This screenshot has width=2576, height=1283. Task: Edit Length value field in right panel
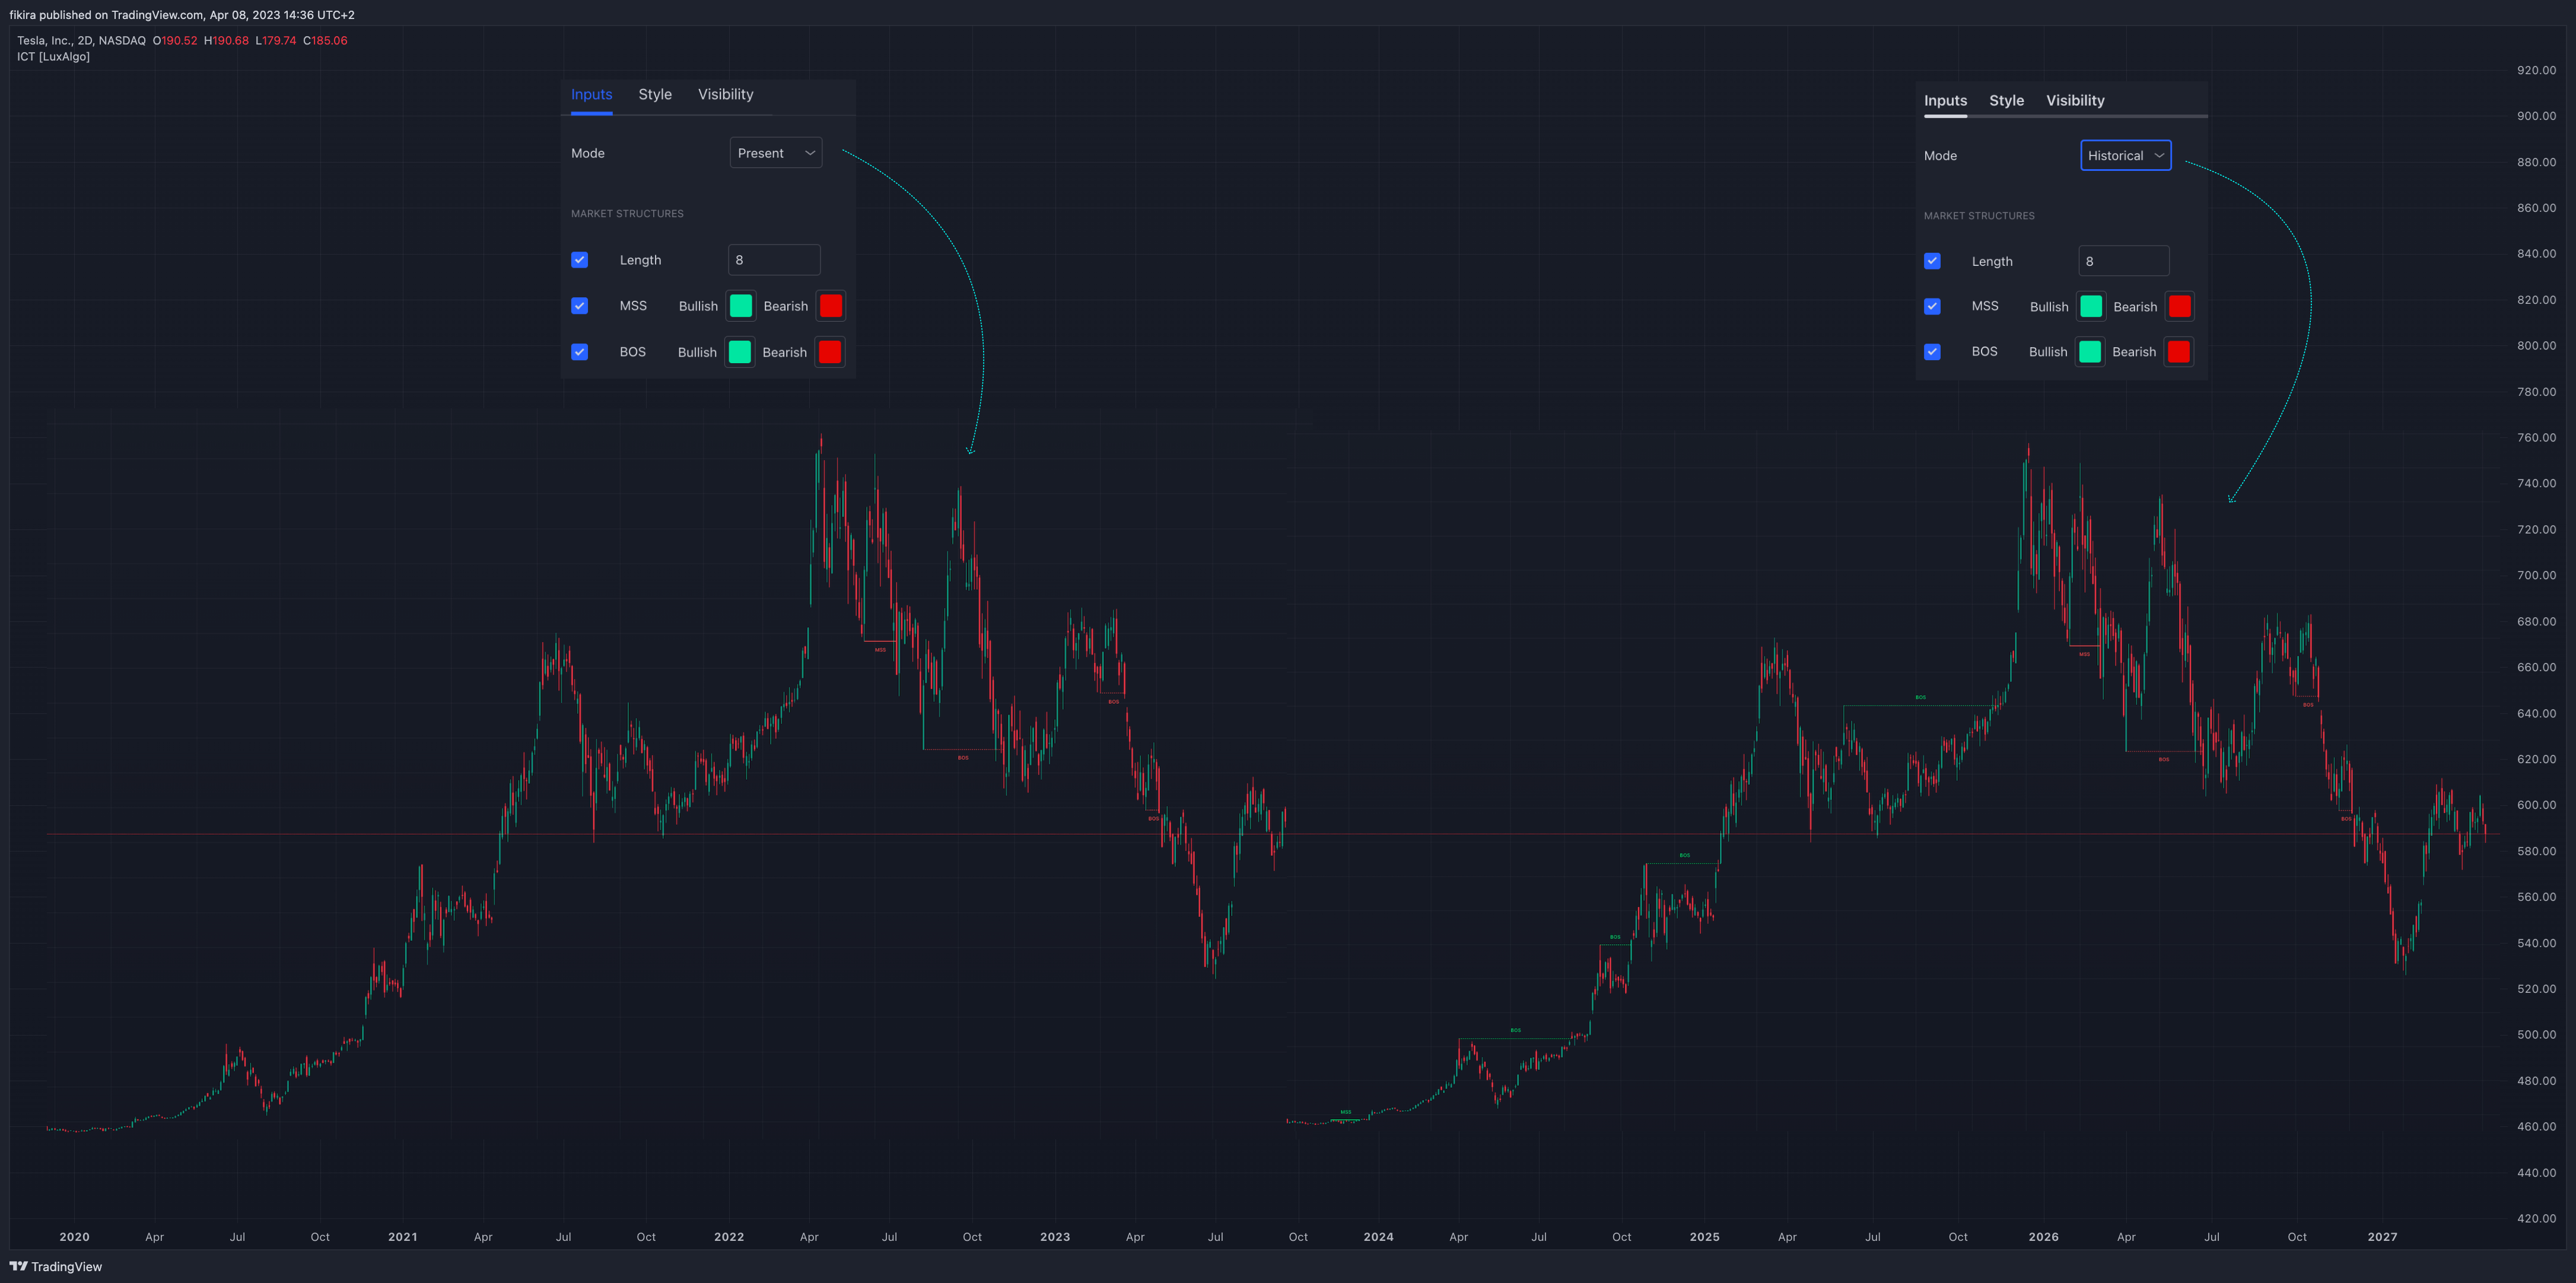[x=2124, y=261]
